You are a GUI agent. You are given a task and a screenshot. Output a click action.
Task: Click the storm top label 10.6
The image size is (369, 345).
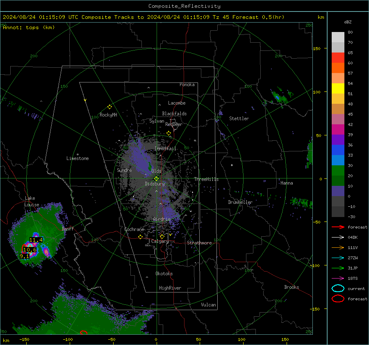coord(30,250)
